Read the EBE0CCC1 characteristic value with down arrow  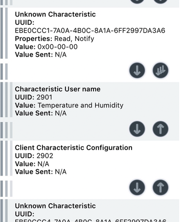point(137,70)
